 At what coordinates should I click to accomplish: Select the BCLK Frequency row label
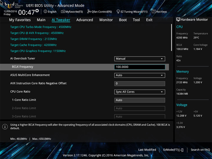(x=22, y=67)
